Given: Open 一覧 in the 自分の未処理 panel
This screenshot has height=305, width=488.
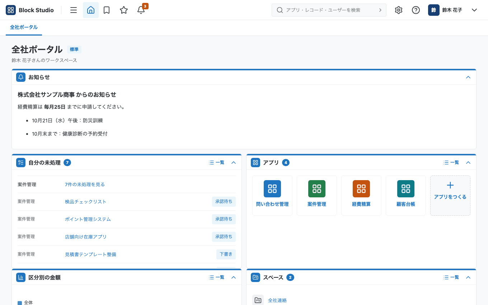Looking at the screenshot, I should tap(216, 163).
